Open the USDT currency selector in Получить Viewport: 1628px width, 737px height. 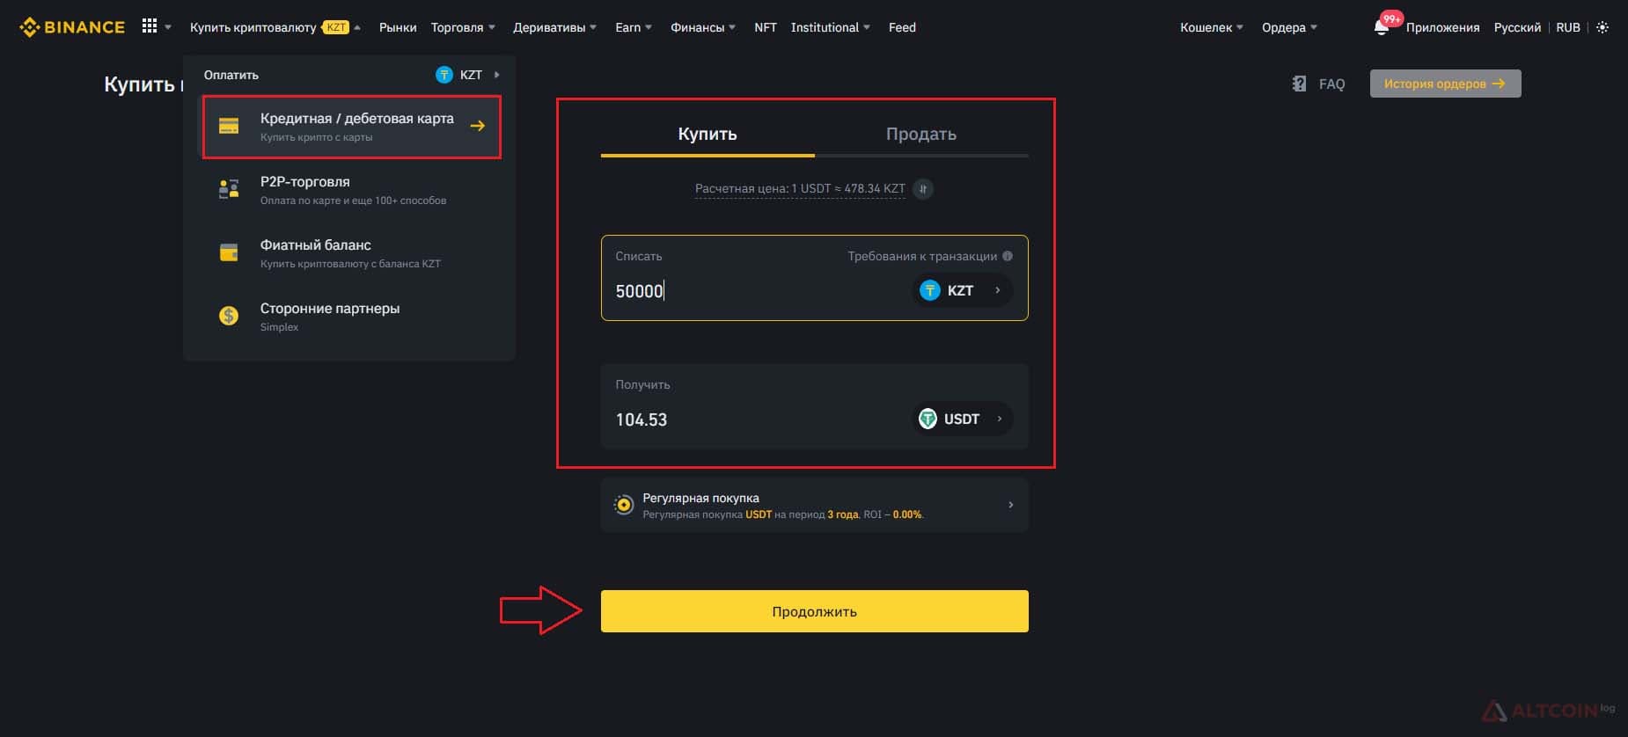[962, 419]
